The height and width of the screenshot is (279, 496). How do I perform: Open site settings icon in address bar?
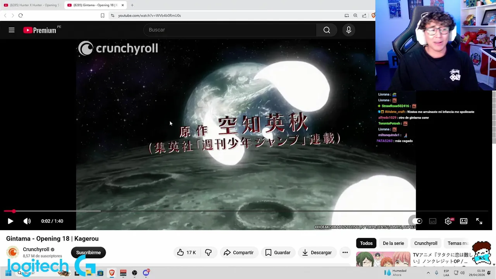[x=112, y=15]
